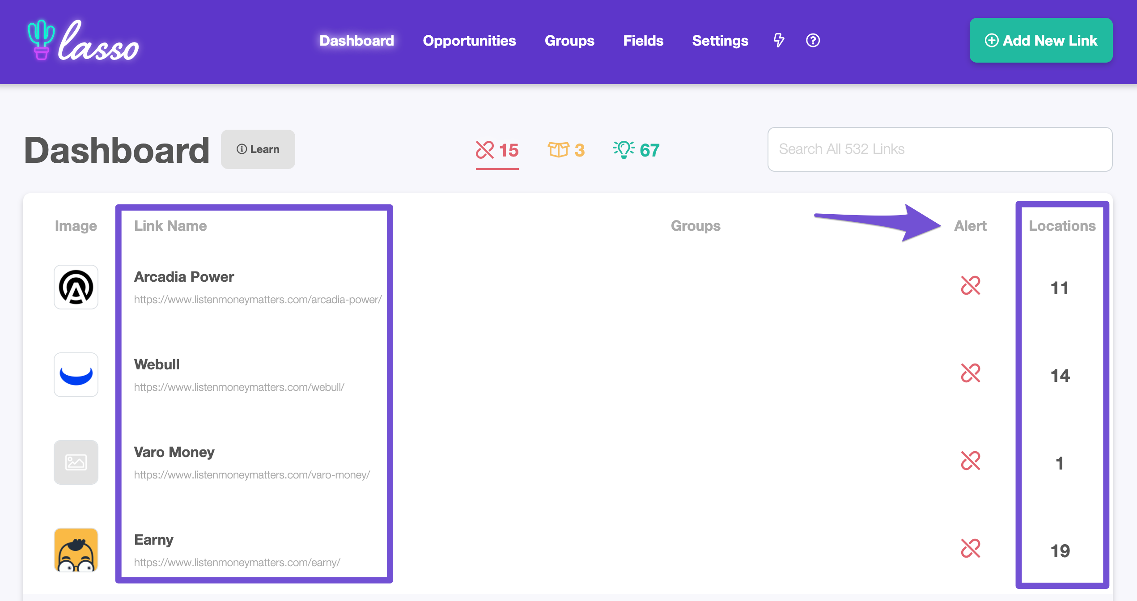Click the Image column header
Viewport: 1137px width, 601px height.
coord(76,226)
